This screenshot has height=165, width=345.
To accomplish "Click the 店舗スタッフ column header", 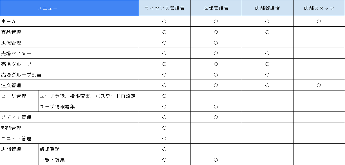I will tap(319, 8).
